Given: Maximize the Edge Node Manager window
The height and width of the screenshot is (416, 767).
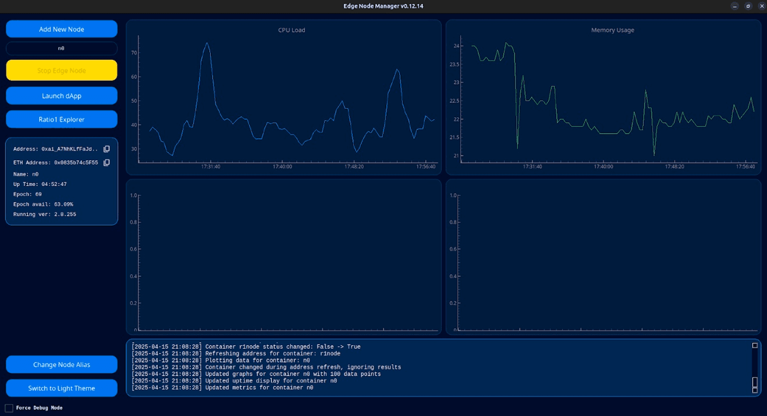Looking at the screenshot, I should point(748,6).
